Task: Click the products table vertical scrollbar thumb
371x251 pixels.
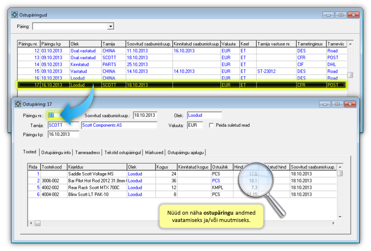Action: (340, 174)
